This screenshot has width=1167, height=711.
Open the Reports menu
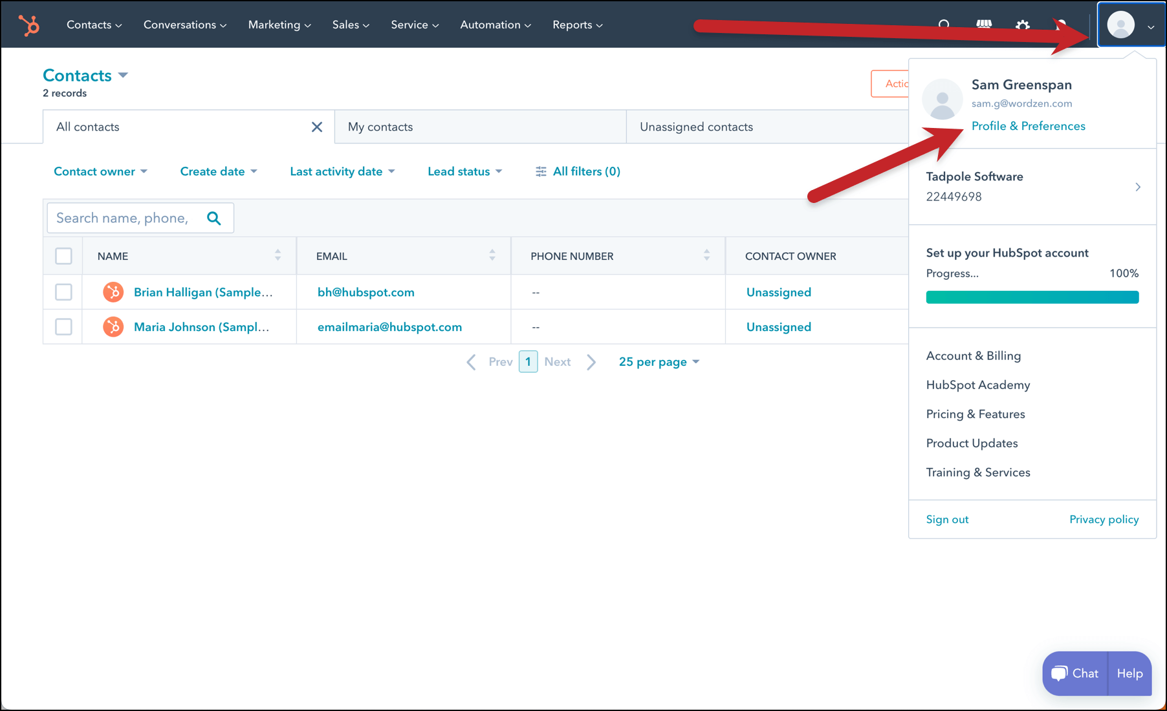click(578, 25)
